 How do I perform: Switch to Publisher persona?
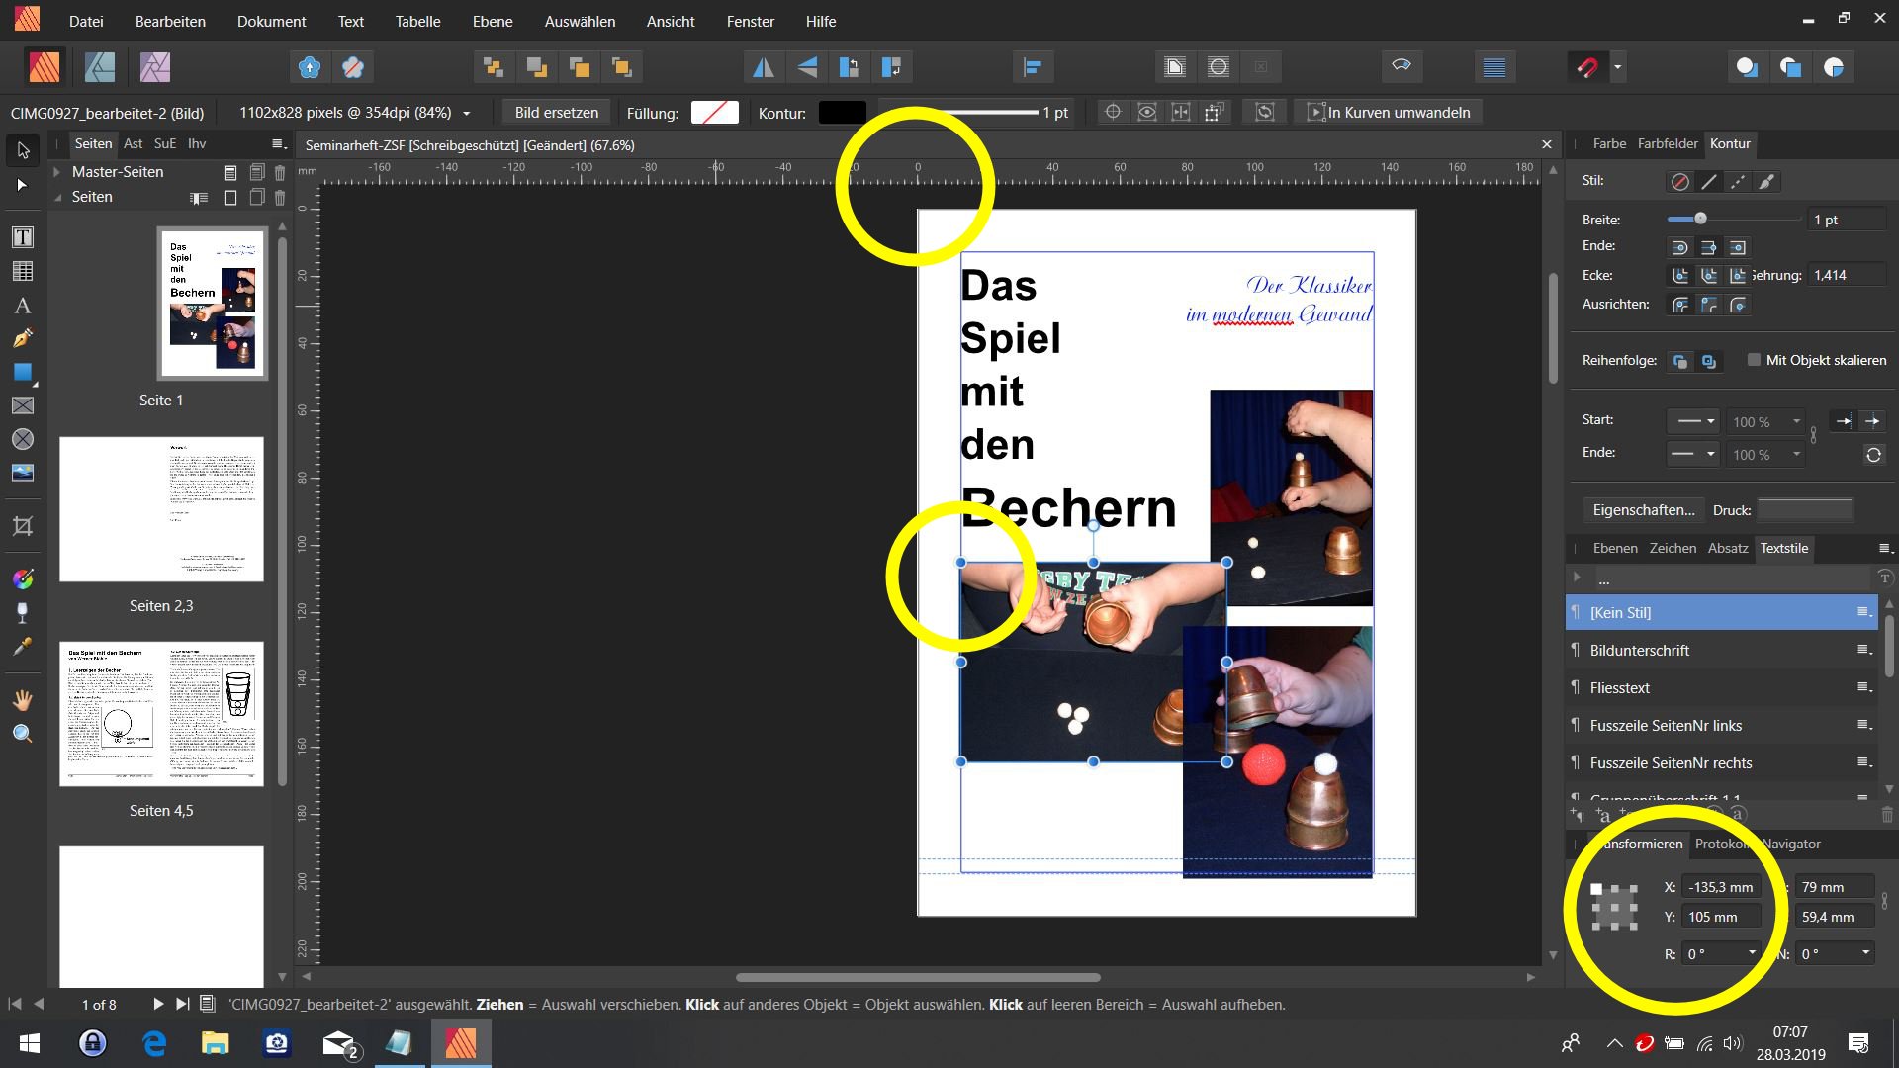coord(45,67)
